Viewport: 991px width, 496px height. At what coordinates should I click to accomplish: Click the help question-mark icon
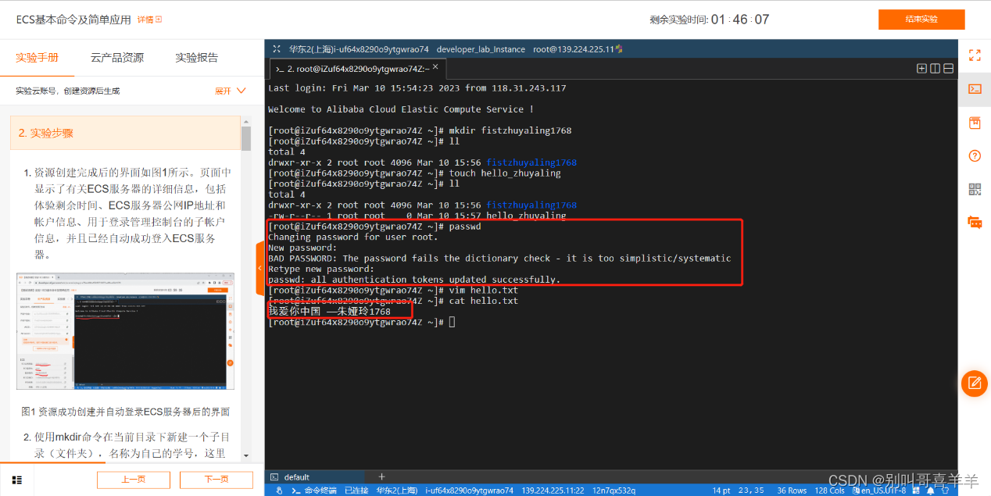974,155
